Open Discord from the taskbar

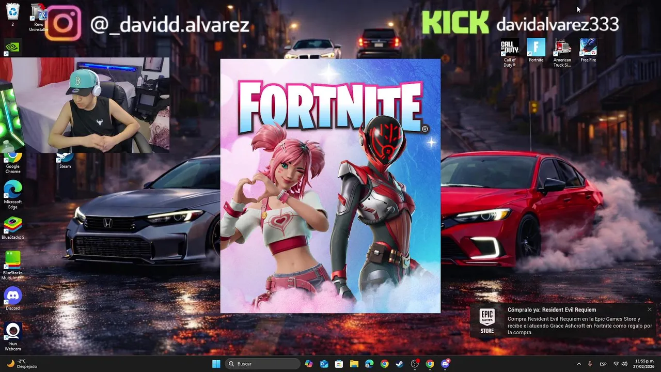[445, 364]
